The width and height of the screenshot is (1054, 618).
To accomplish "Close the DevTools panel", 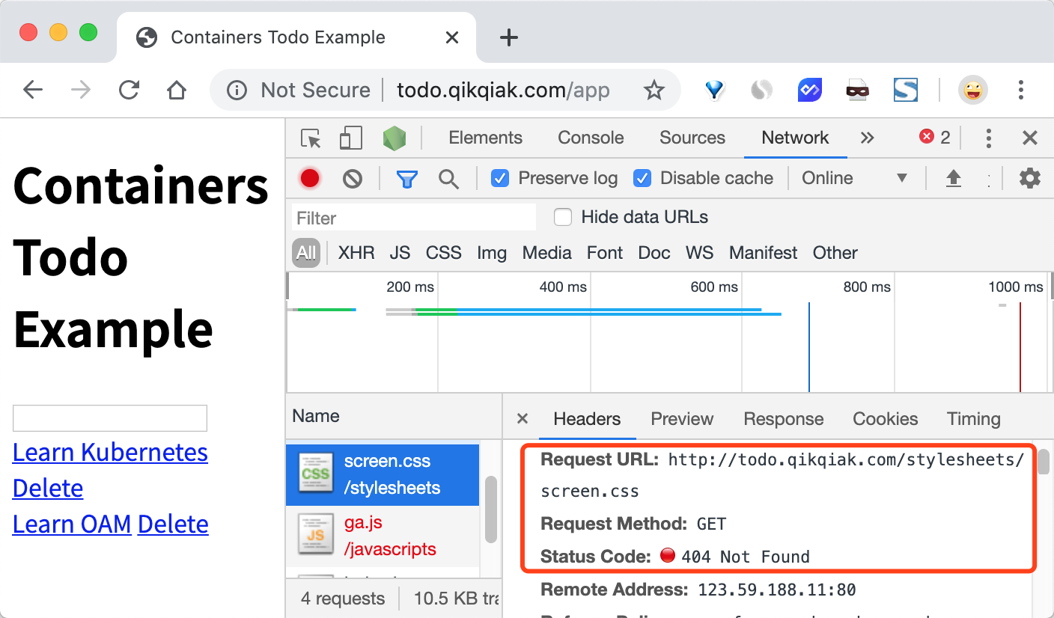I will (x=1030, y=138).
